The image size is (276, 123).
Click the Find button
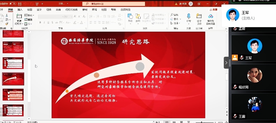175,15
